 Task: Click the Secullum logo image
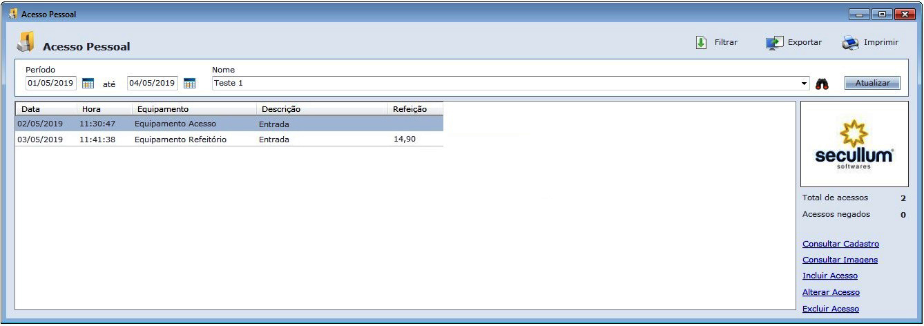tap(854, 144)
